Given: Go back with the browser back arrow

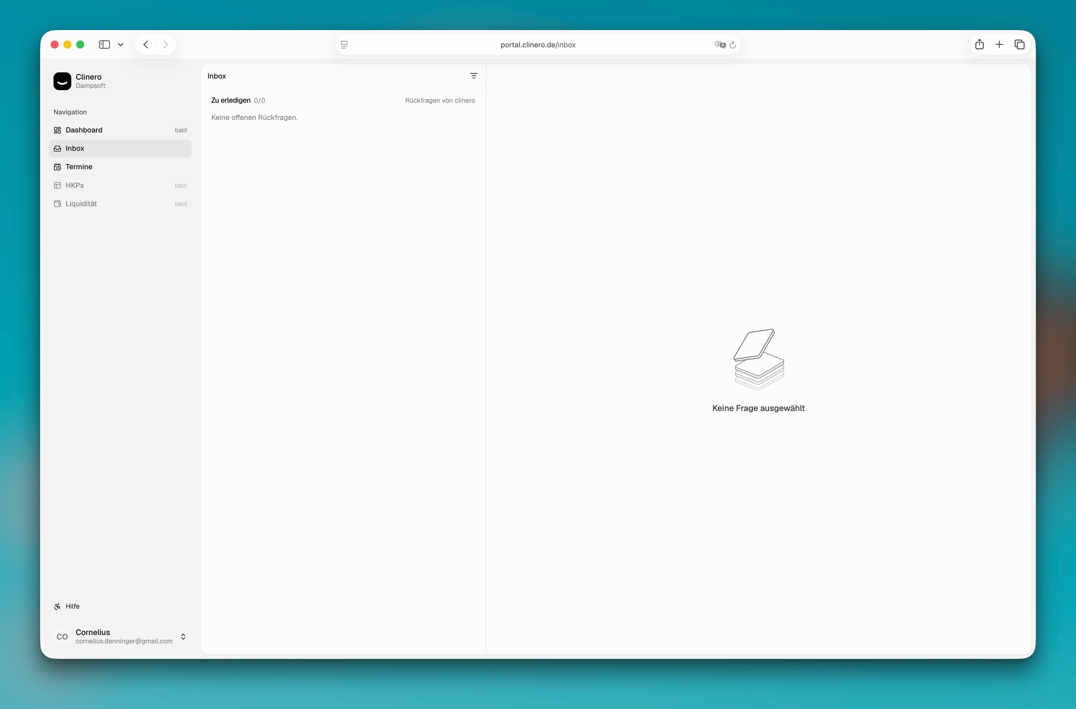Looking at the screenshot, I should [x=146, y=44].
